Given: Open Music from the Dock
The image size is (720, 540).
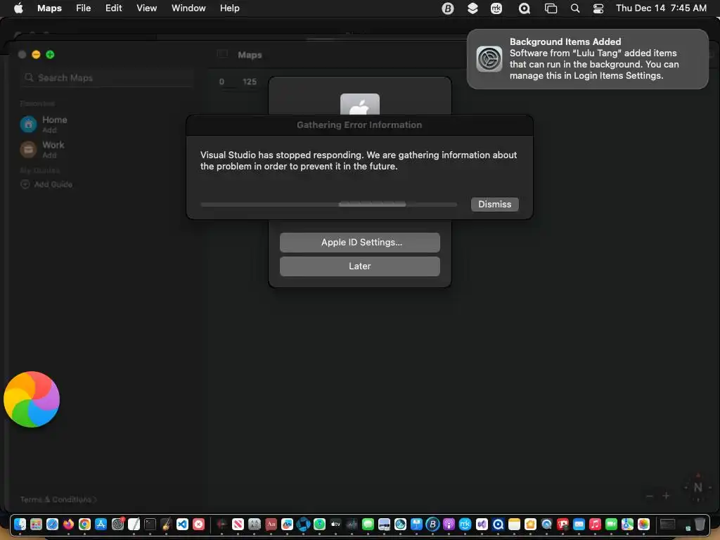Looking at the screenshot, I should tap(595, 524).
